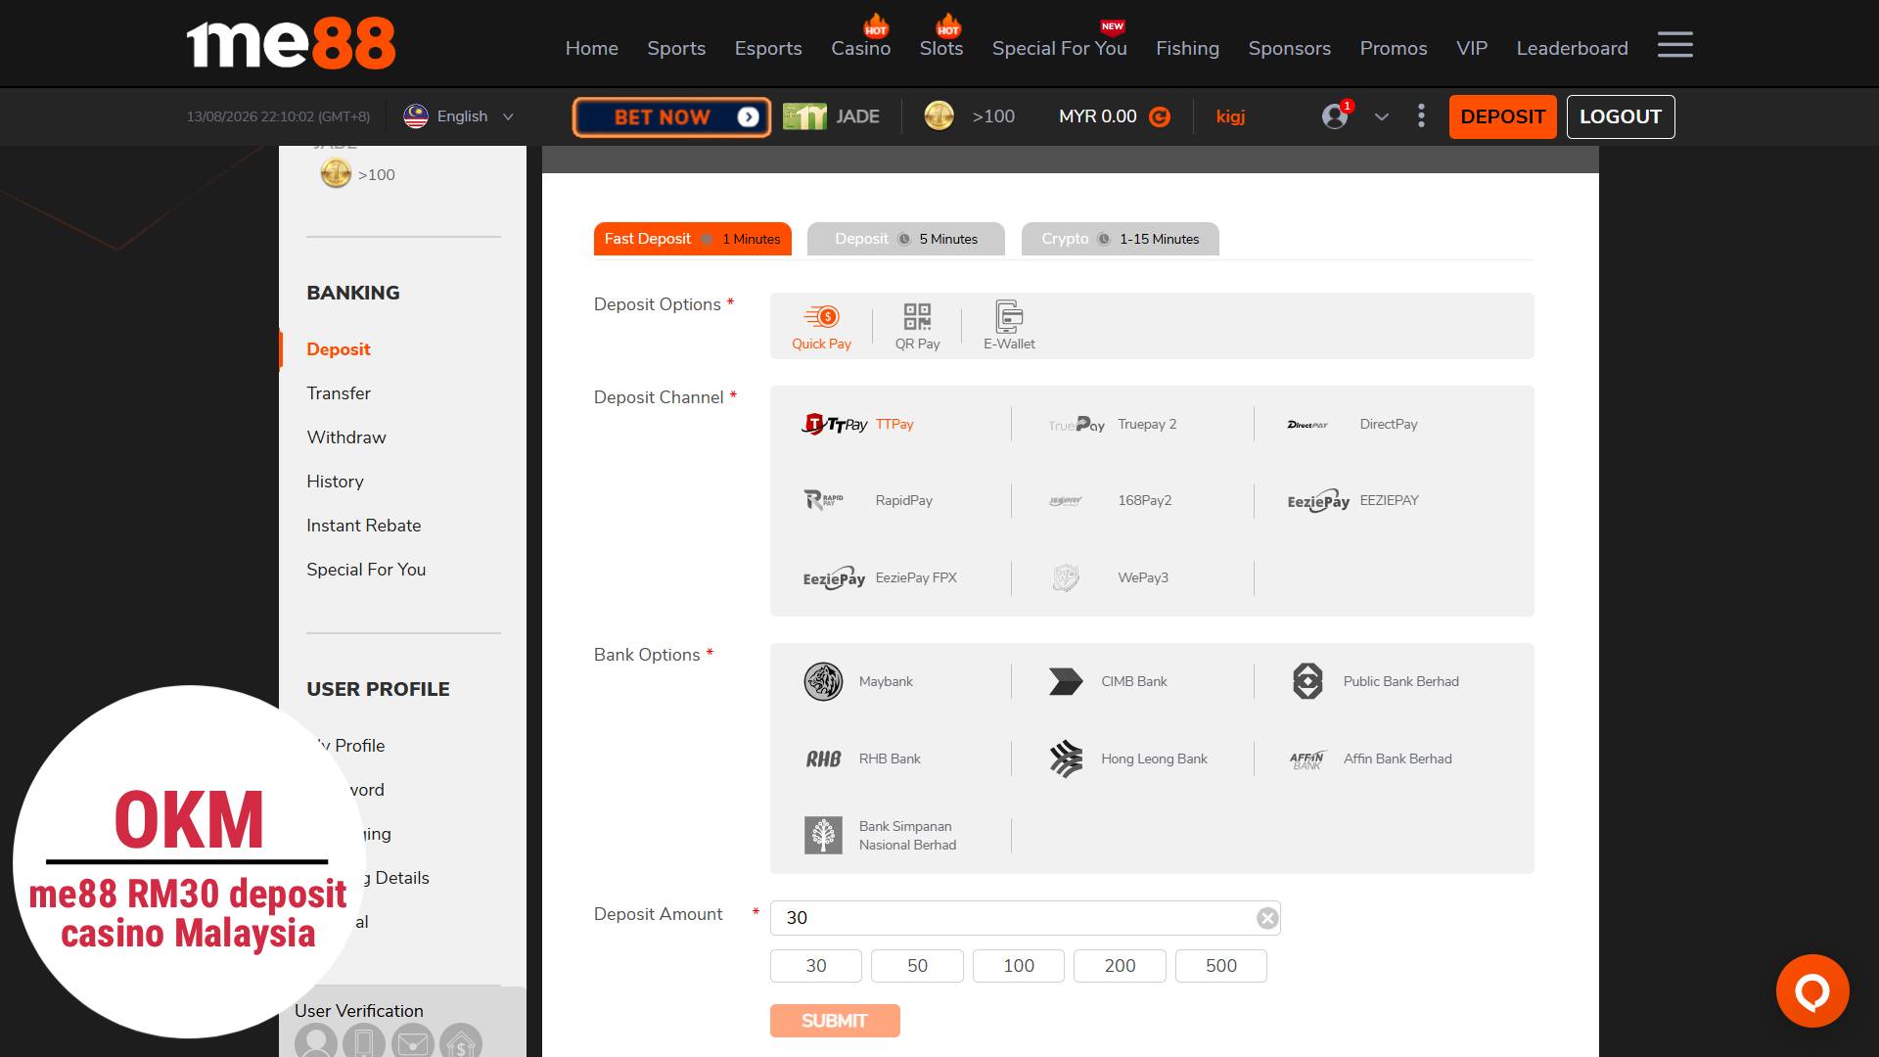The width and height of the screenshot is (1879, 1057).
Task: Pick the 200 quick amount button
Action: coord(1120,966)
